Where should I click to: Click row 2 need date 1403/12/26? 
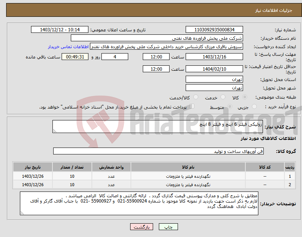pos(33,185)
